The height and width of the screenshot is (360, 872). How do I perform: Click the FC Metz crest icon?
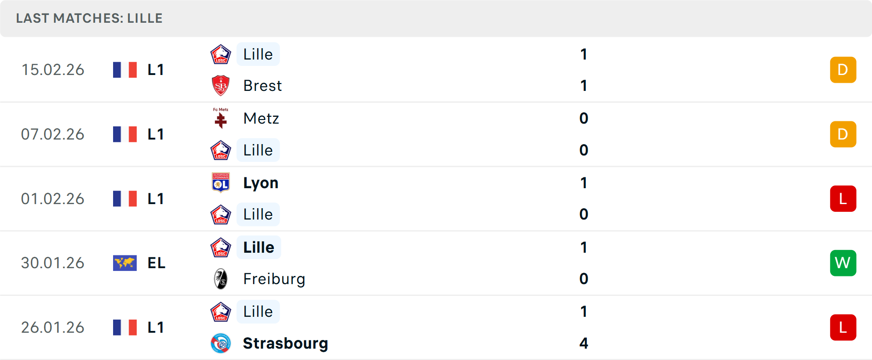[x=221, y=118]
